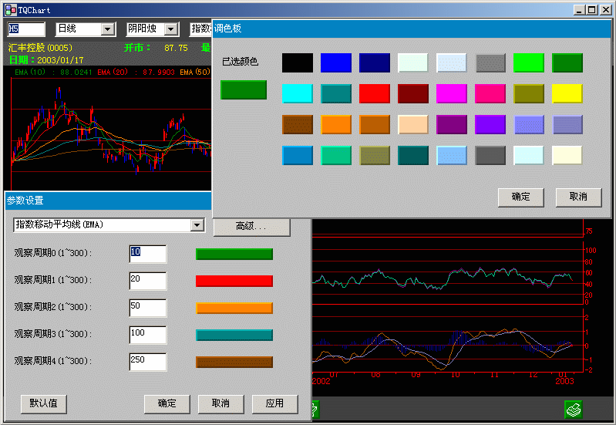Click the period 1 value field showing 20
The width and height of the screenshot is (616, 425).
coord(148,281)
